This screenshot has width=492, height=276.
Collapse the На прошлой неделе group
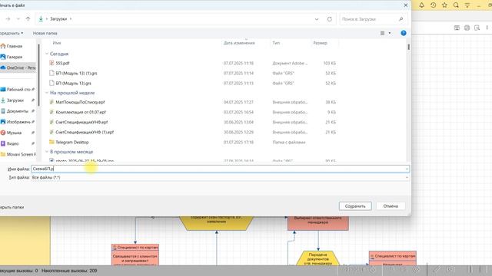coord(47,93)
